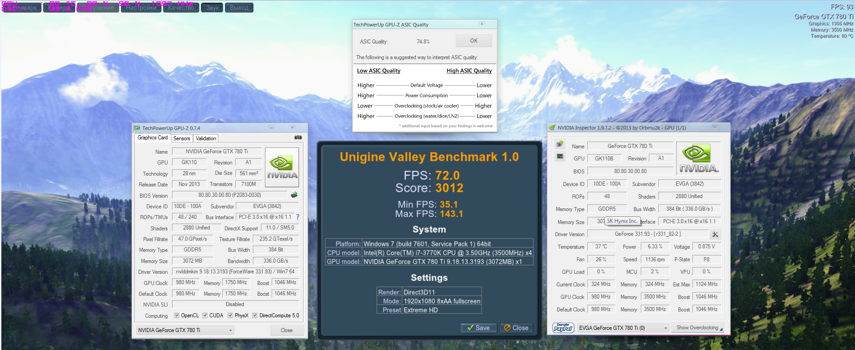
Task: Toggle the OpenCL checkbox
Action: click(176, 315)
